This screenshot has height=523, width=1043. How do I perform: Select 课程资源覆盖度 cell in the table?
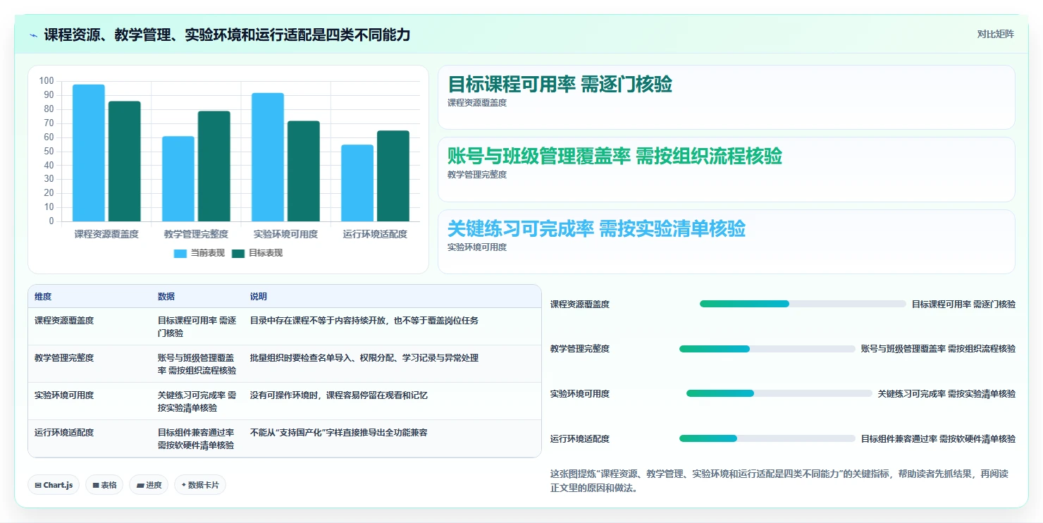pos(64,320)
